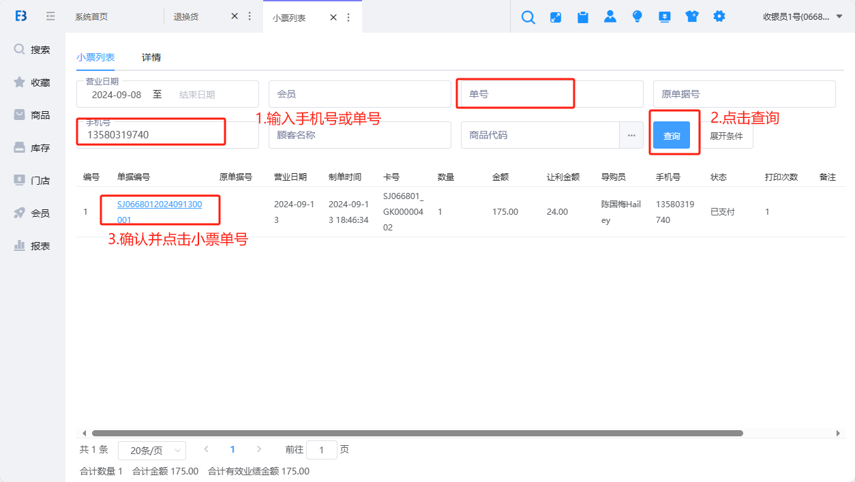Viewport: 855px width, 482px height.
Task: Open 报表 reports in the left sidebar
Action: (33, 246)
